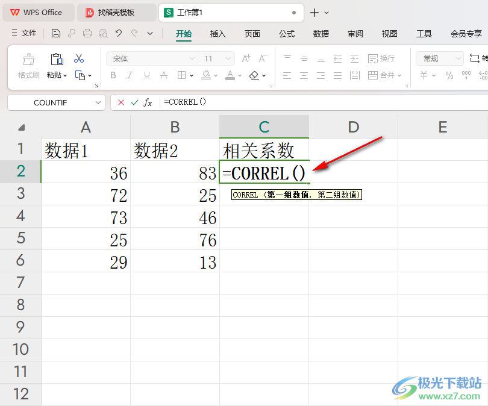488x406 pixels.
Task: Expand Name Box COUNTIF dropdown arrow
Action: click(x=98, y=102)
